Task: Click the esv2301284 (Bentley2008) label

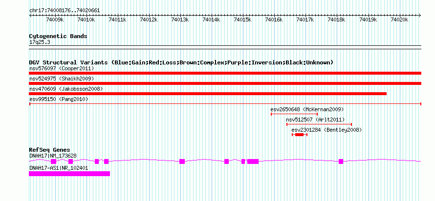Action: [327, 130]
